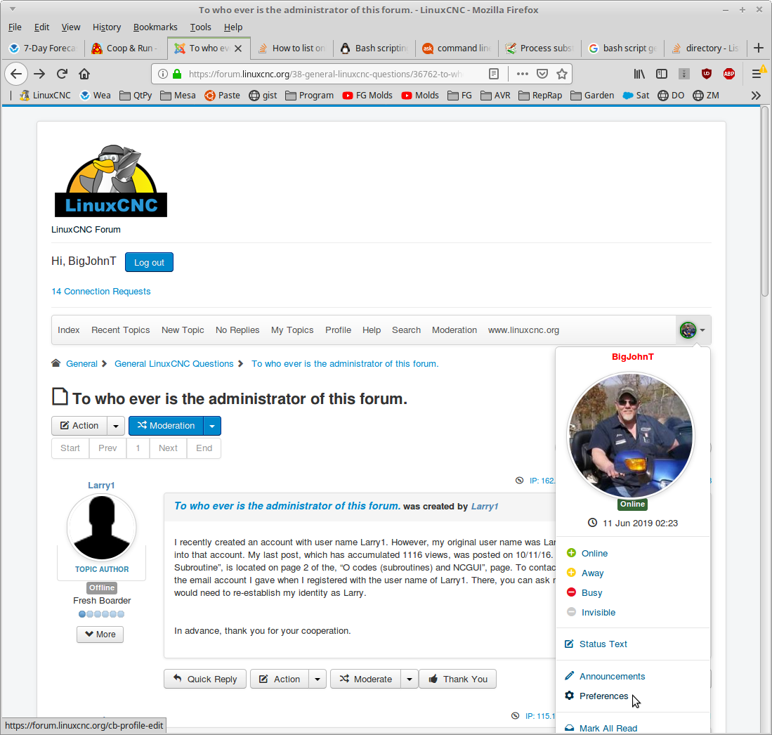Screen dimensions: 772x735
Task: Expand Larry1's More details button
Action: tap(100, 635)
